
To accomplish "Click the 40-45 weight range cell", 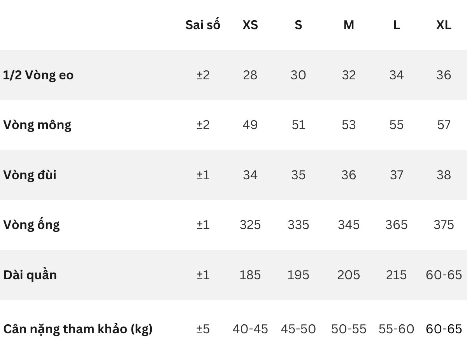I will point(250,329).
